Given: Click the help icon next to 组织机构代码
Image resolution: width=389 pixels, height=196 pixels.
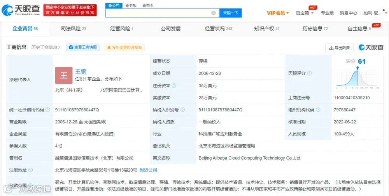Looking at the screenshot, I should pos(318,109).
